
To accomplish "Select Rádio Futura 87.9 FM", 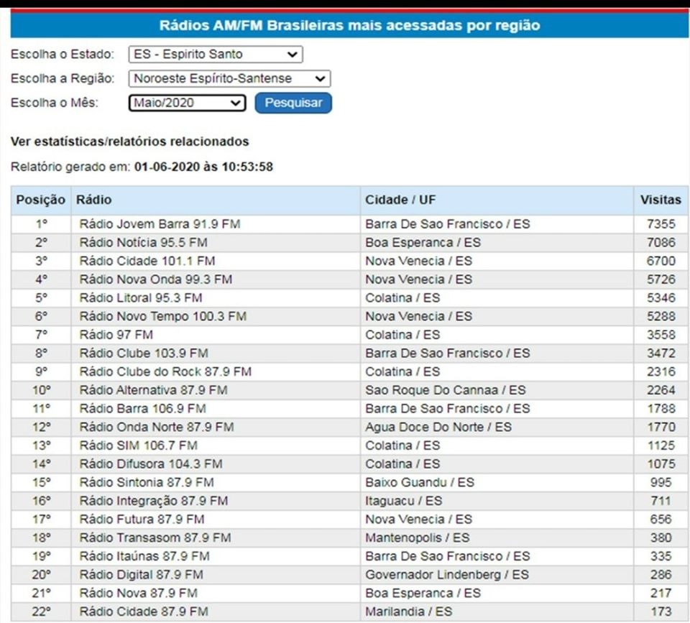I will (x=142, y=520).
